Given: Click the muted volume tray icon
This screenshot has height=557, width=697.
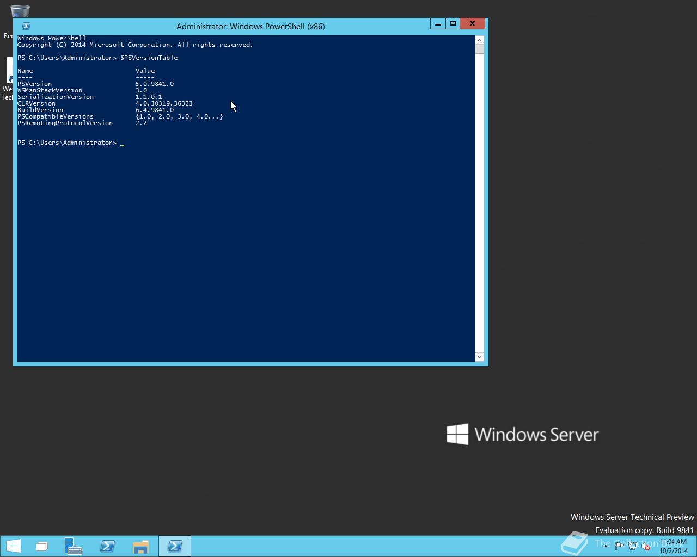Looking at the screenshot, I should click(645, 547).
